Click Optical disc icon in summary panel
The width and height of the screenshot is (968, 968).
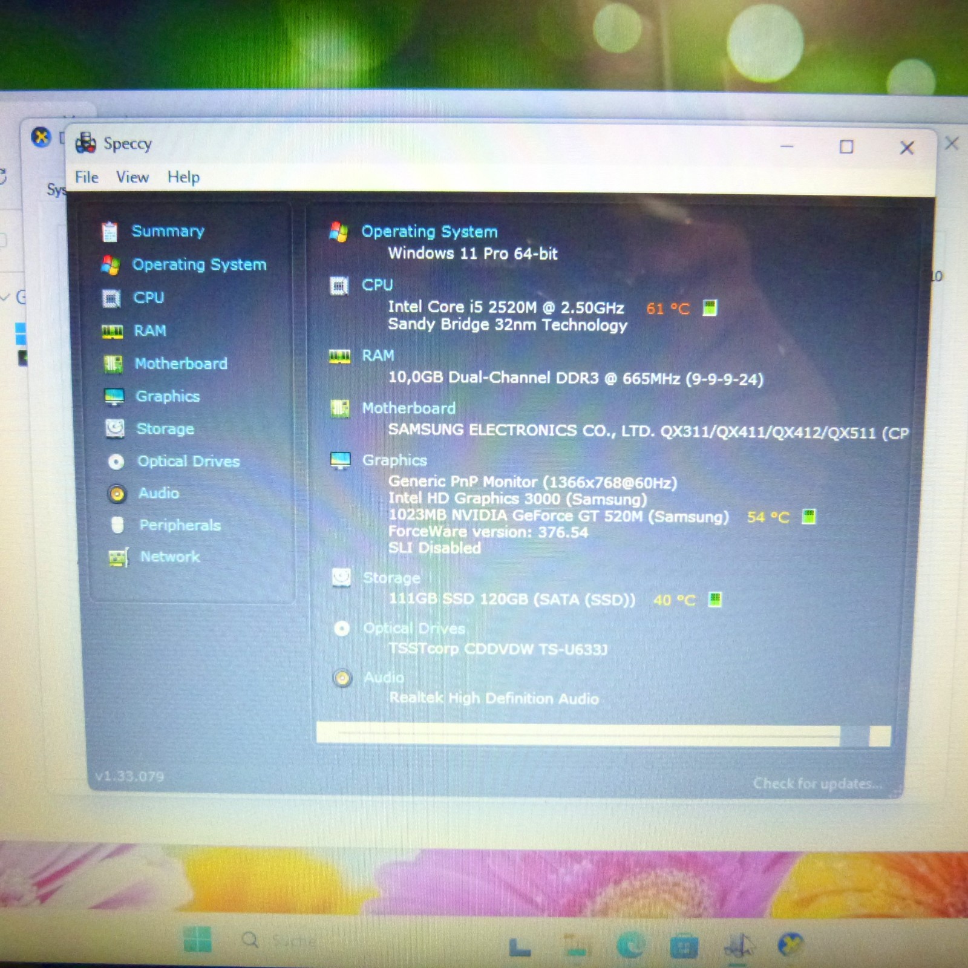(x=342, y=629)
